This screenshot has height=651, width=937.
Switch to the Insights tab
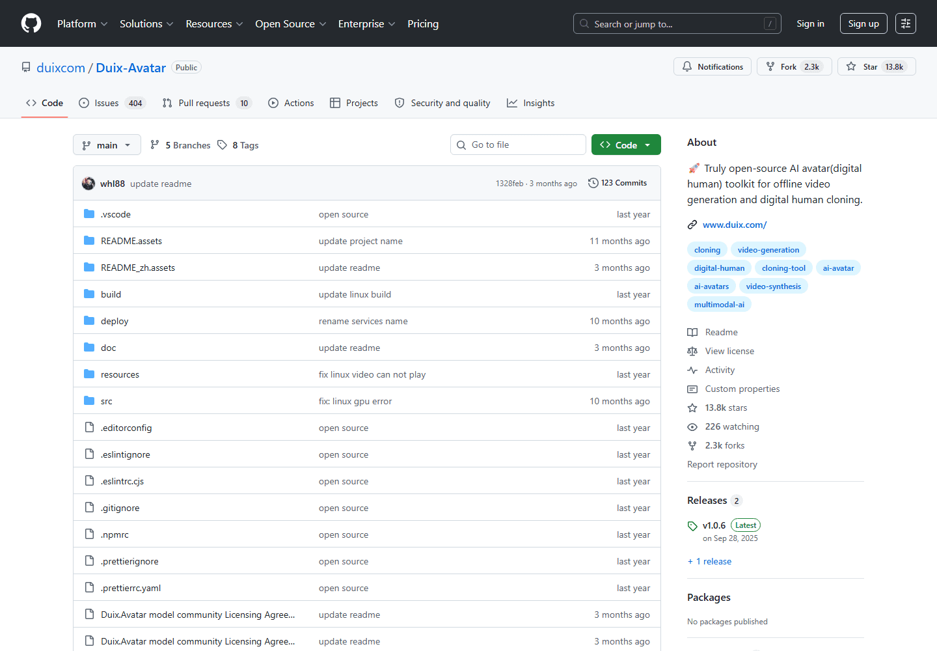(531, 103)
